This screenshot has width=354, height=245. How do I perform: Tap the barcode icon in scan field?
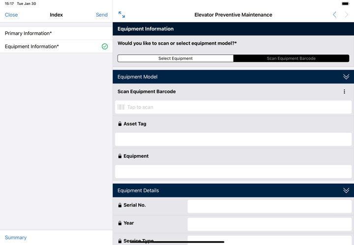click(121, 107)
